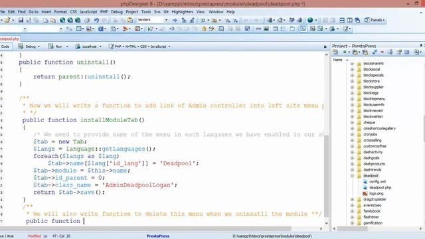Image resolution: width=425 pixels, height=239 pixels.
Task: Expand the dragdropslider folder
Action: coord(352,199)
